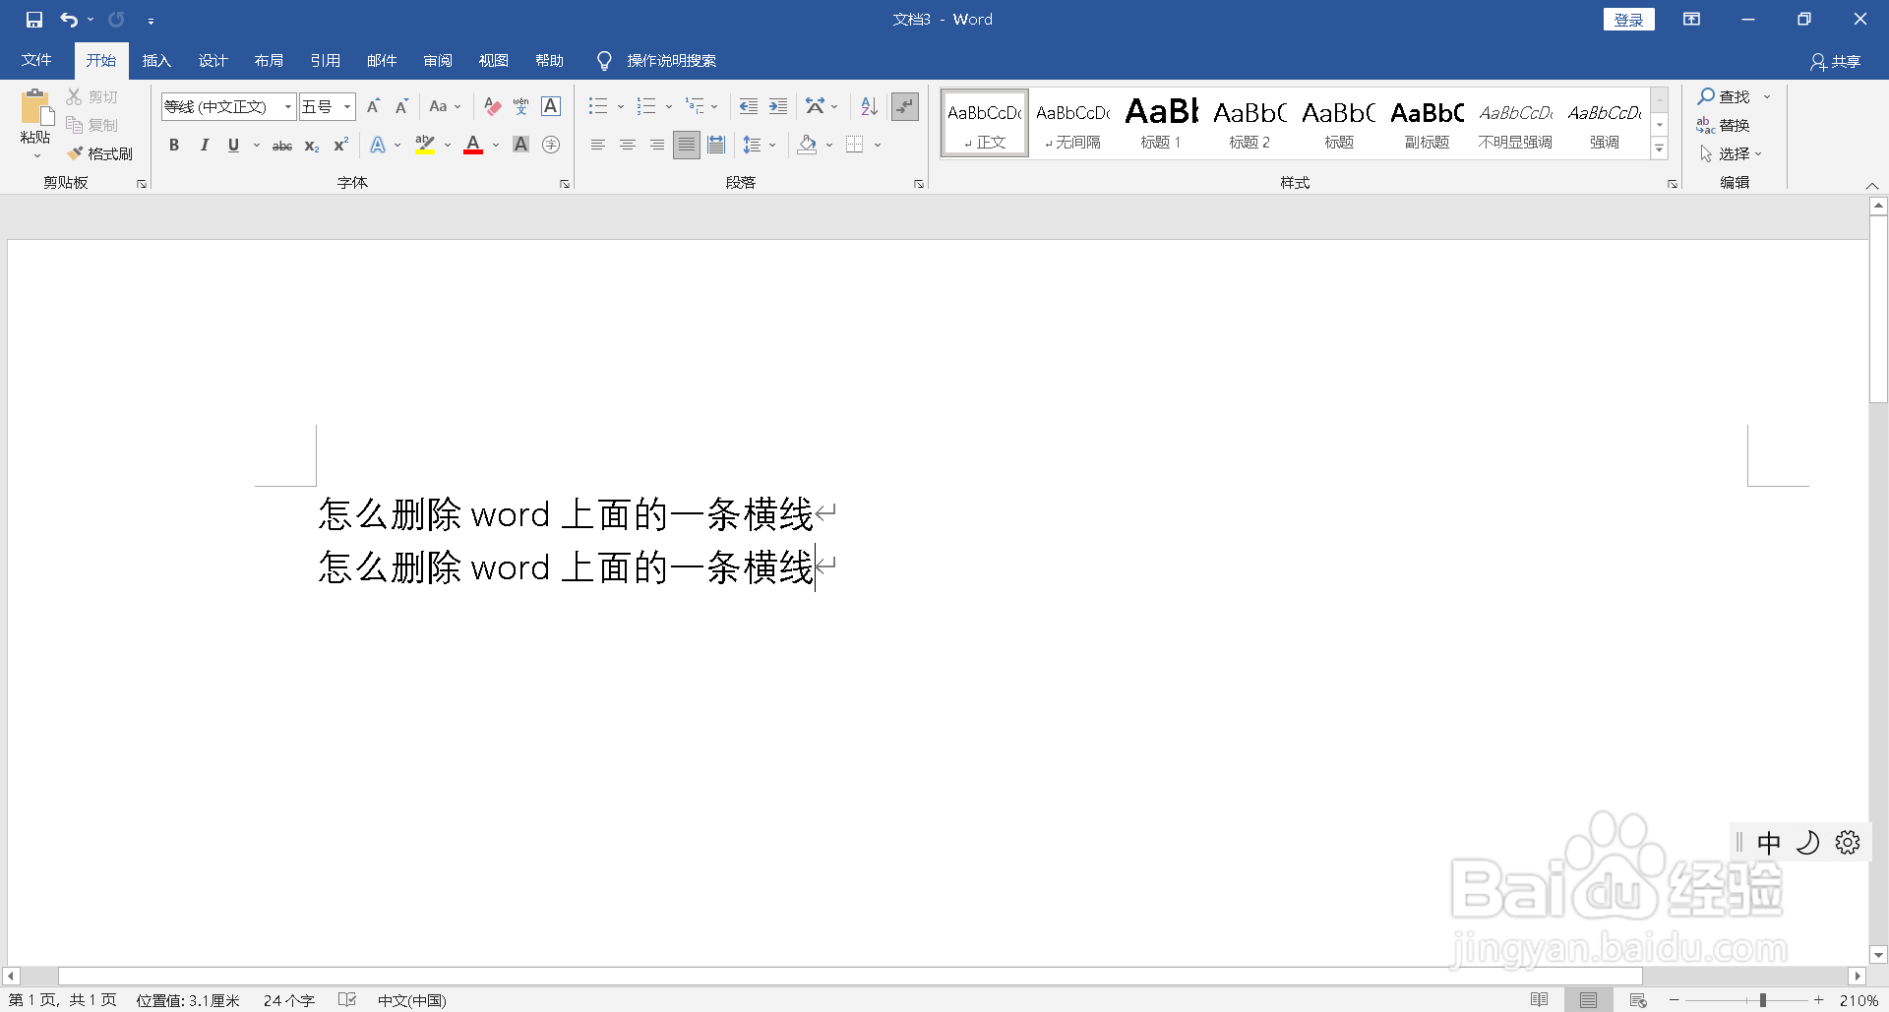
Task: Click the 登录 sign-in button
Action: click(x=1628, y=19)
